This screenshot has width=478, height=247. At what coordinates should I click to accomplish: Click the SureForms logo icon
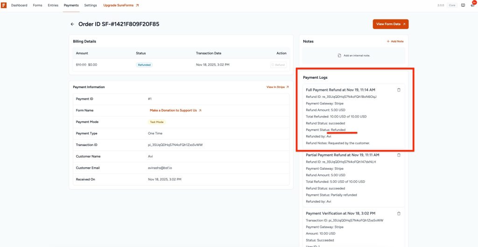(x=4, y=5)
